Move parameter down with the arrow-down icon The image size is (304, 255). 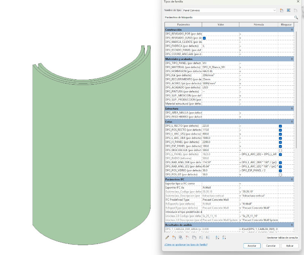point(208,238)
